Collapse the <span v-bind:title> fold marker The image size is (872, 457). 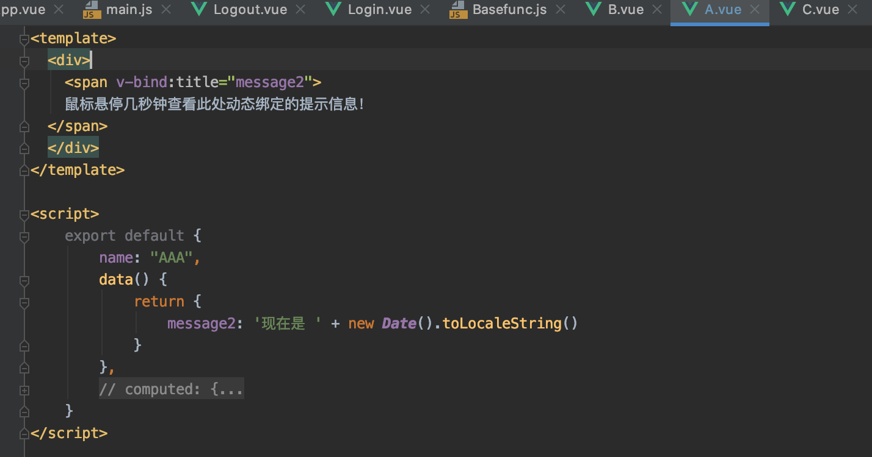24,83
